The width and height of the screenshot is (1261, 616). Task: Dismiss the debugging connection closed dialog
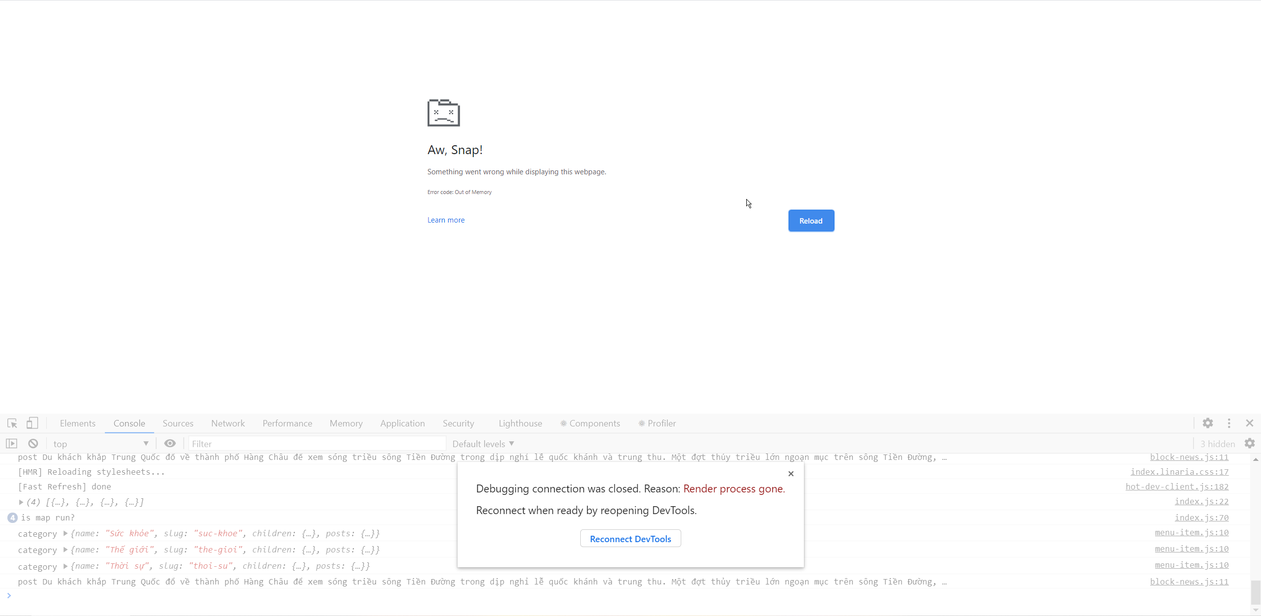791,474
